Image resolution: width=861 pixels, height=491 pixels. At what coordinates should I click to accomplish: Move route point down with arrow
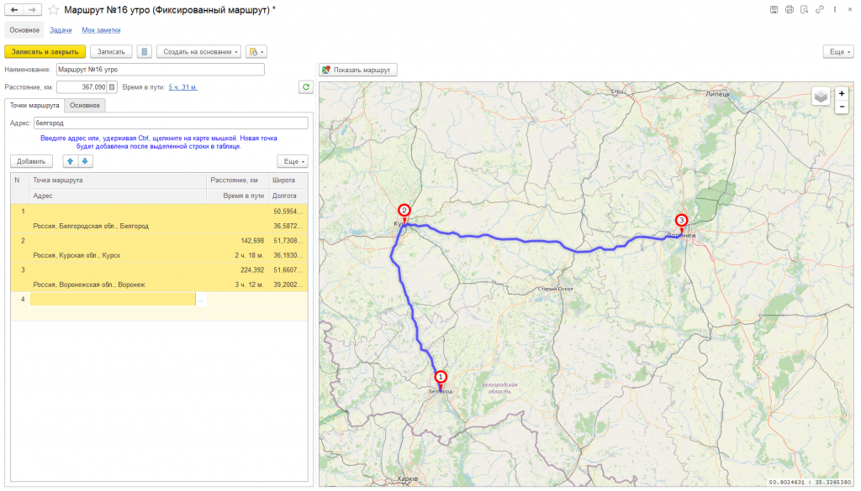click(x=84, y=161)
